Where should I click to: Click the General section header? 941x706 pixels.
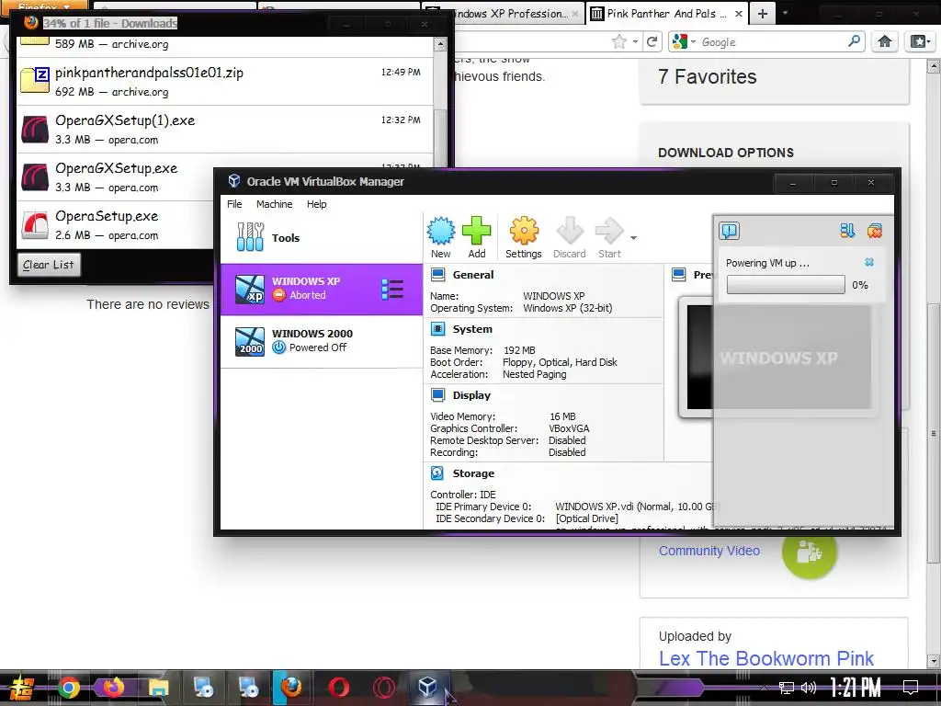pyautogui.click(x=473, y=275)
